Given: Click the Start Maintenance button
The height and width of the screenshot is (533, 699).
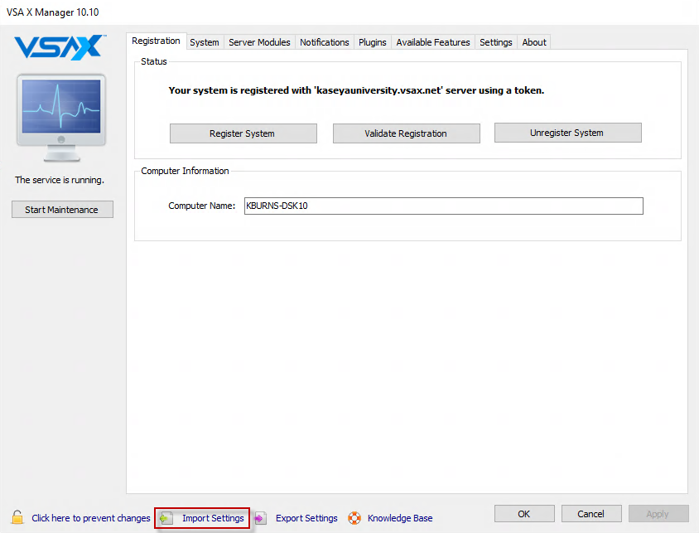Looking at the screenshot, I should point(62,209).
